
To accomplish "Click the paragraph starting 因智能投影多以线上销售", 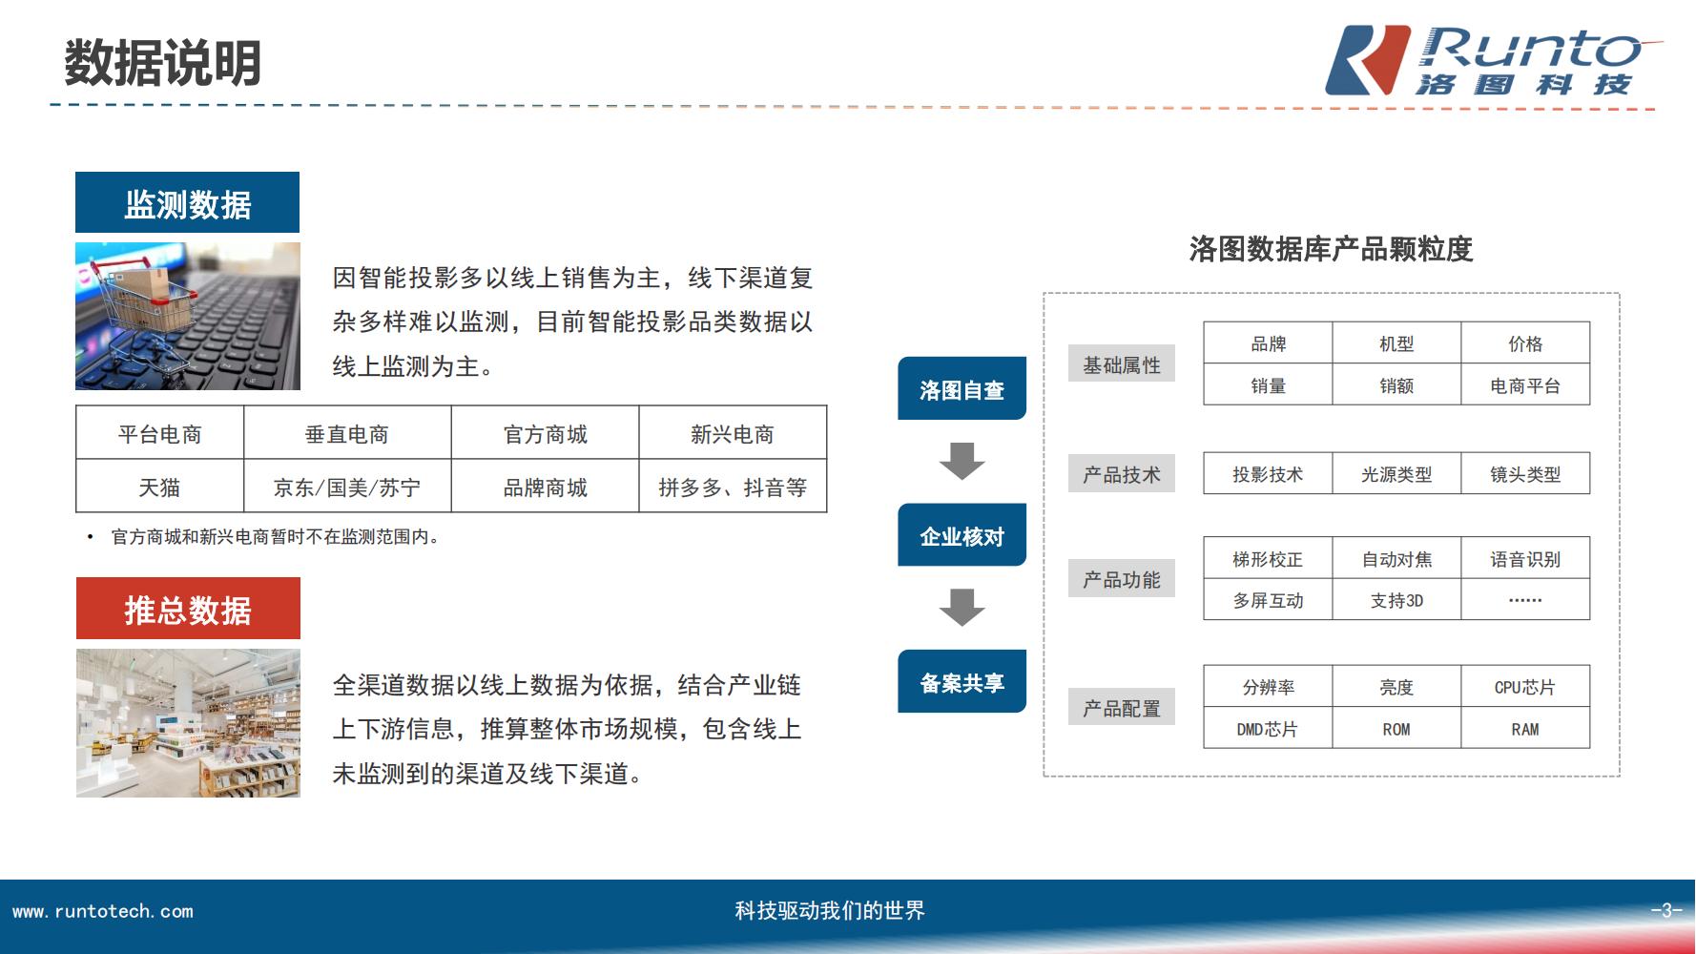I will click(x=572, y=321).
